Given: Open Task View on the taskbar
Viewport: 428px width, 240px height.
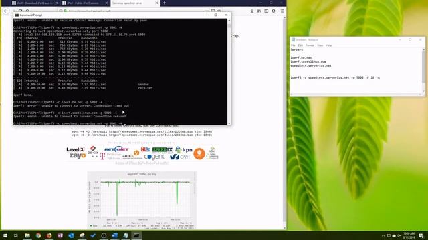Looking at the screenshot, I should [16, 235].
